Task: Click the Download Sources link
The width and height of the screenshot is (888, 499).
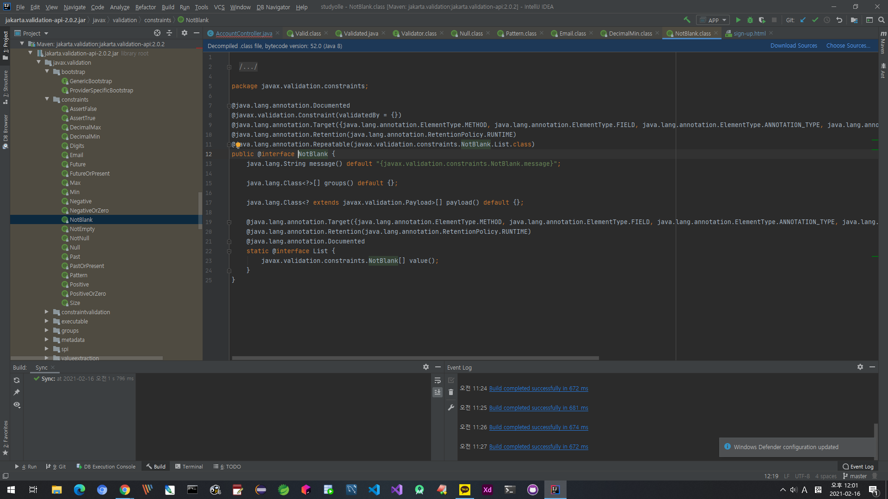Action: coord(793,46)
